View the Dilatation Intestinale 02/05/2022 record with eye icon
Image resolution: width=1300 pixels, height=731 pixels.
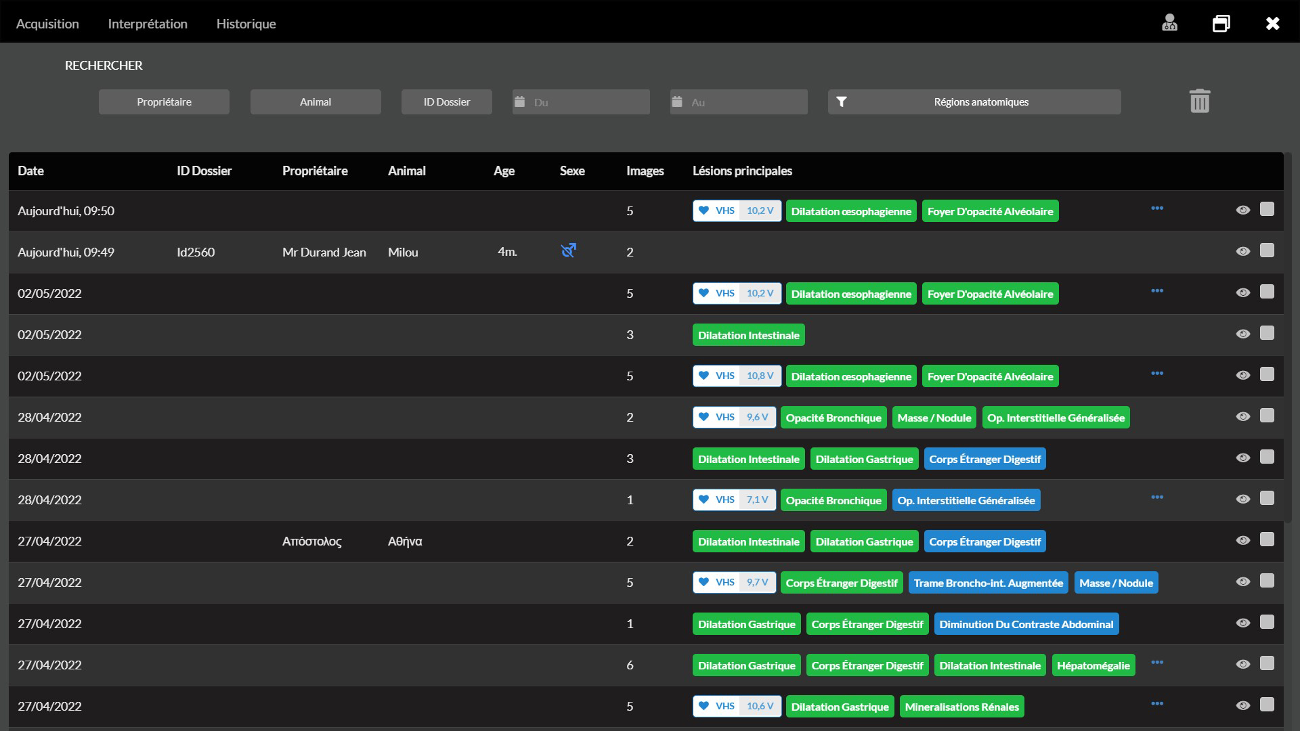point(1242,334)
